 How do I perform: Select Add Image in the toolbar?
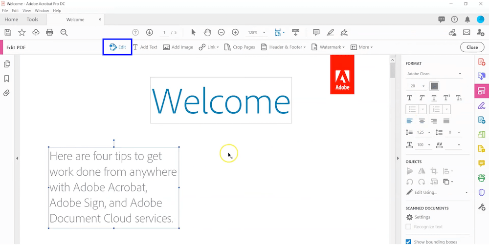178,47
